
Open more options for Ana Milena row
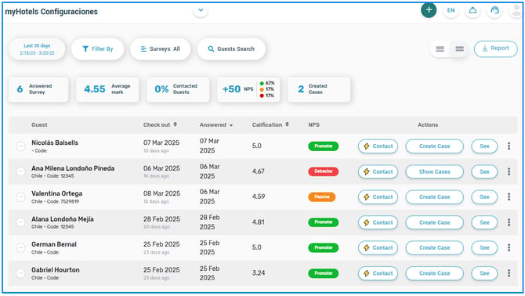[x=509, y=171]
